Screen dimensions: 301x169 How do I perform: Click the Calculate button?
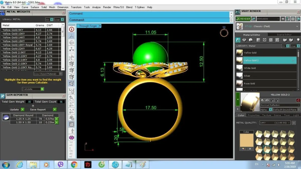coord(33,89)
